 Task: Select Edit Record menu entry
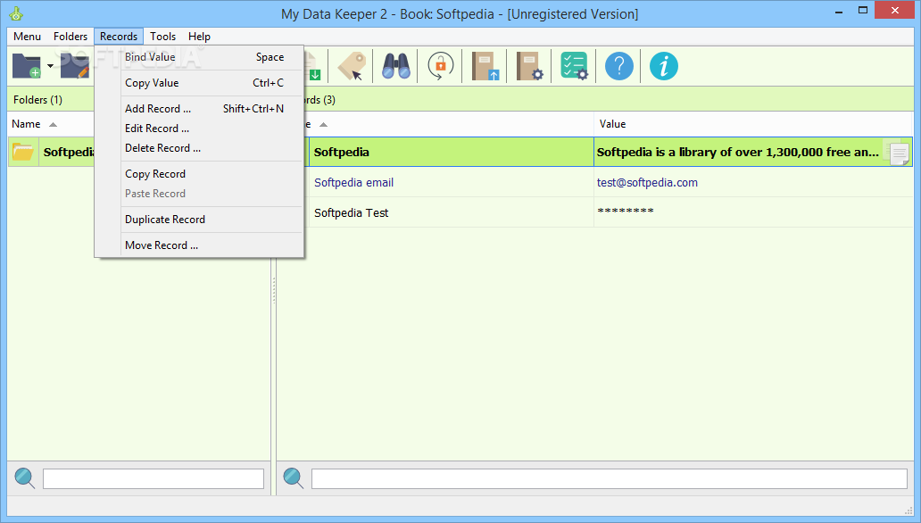click(x=199, y=129)
